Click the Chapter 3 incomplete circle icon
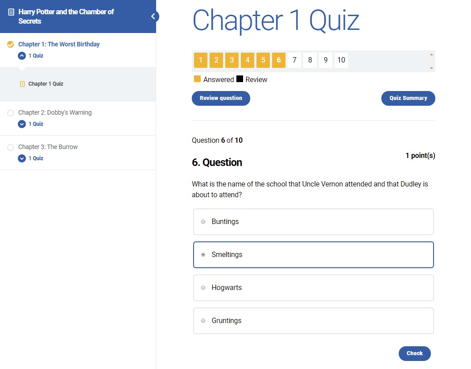This screenshot has width=471, height=369. 11,147
